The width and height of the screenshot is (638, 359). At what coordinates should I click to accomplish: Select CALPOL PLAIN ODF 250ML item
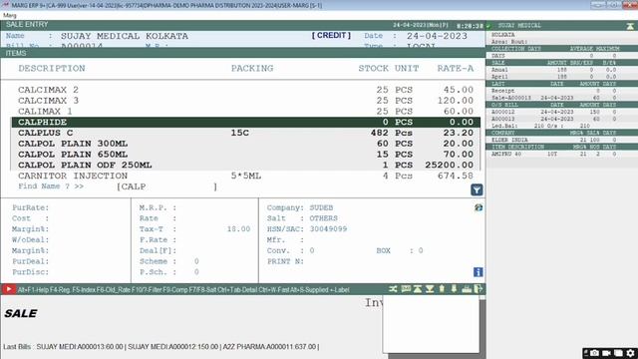[246, 165]
